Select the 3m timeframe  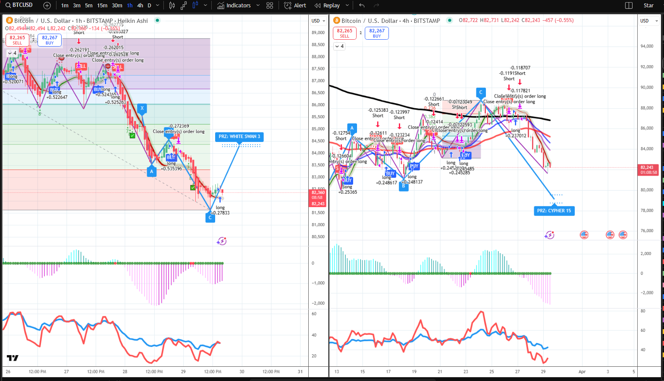click(x=77, y=6)
